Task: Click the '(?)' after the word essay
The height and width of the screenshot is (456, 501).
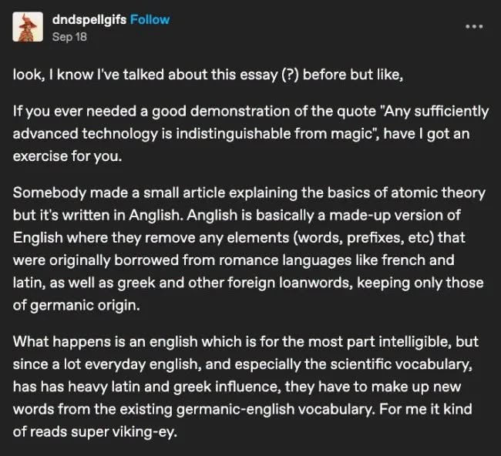Action: pyautogui.click(x=290, y=75)
